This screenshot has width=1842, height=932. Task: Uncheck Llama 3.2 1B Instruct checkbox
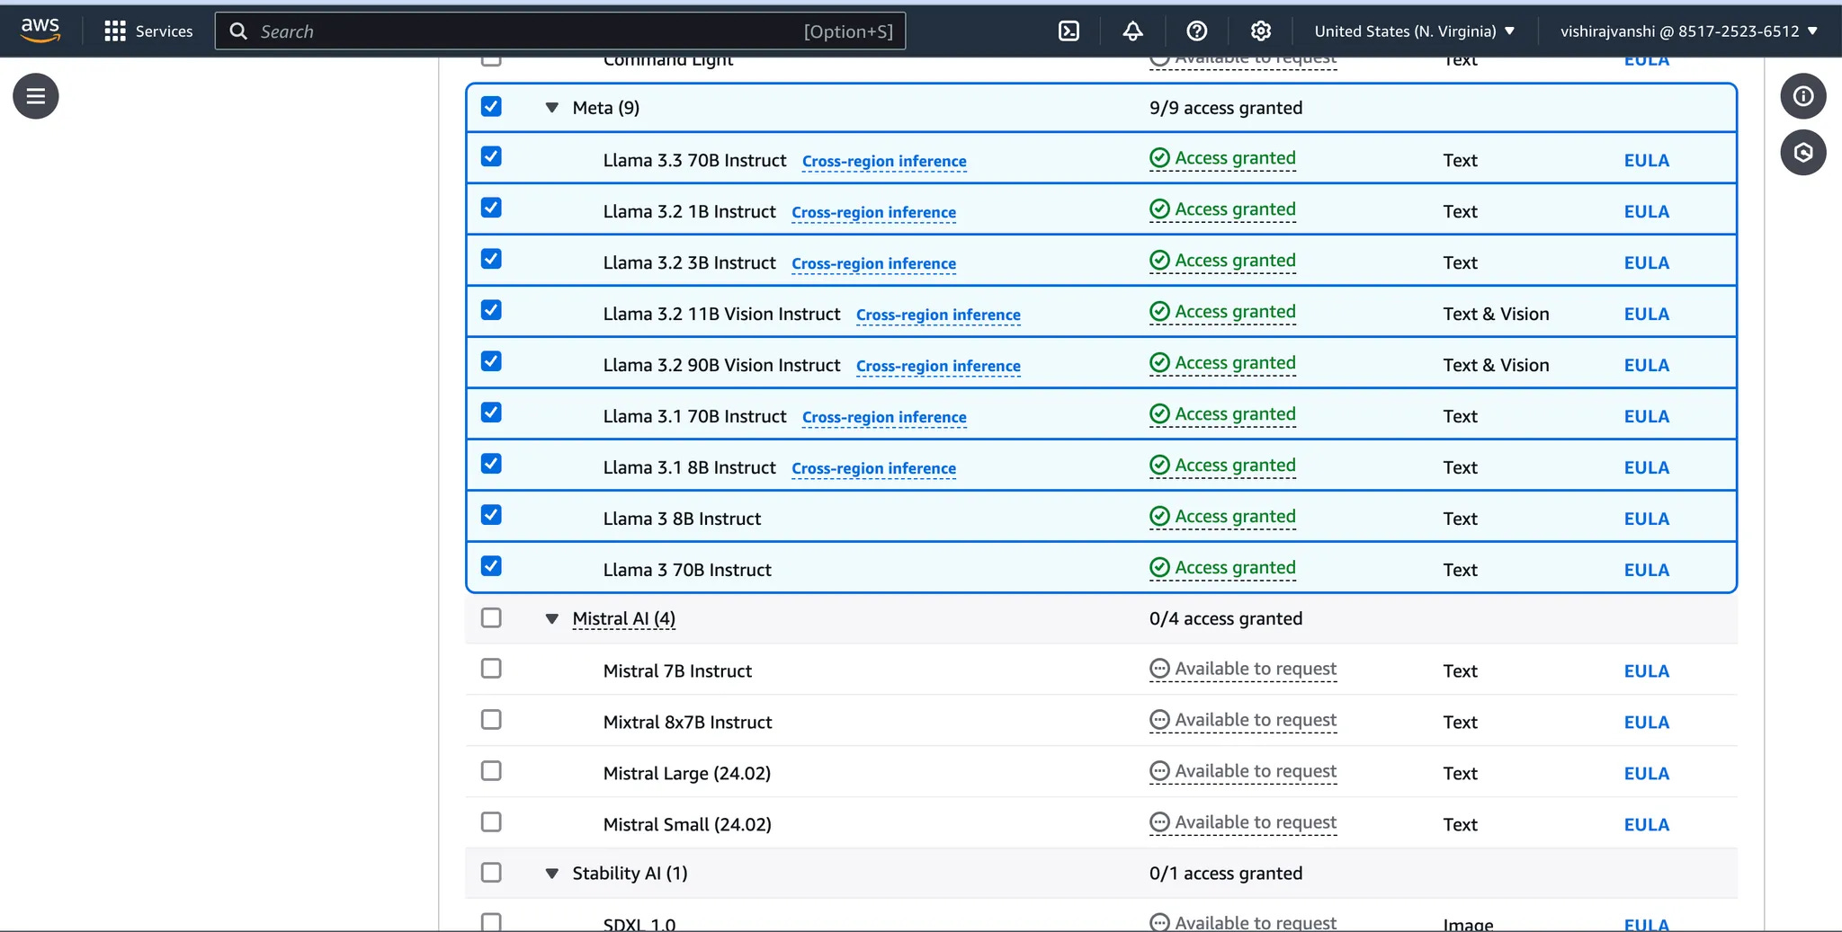click(491, 208)
